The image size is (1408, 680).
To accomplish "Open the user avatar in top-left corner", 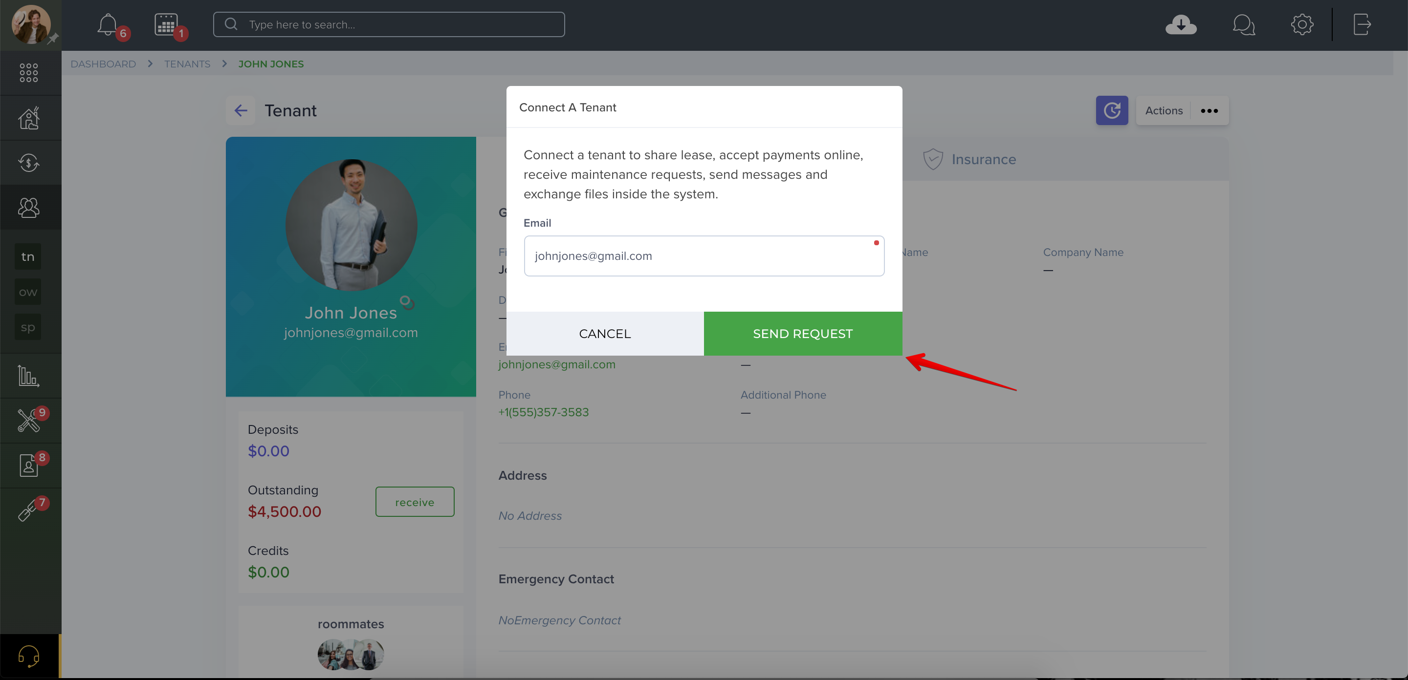I will point(31,24).
